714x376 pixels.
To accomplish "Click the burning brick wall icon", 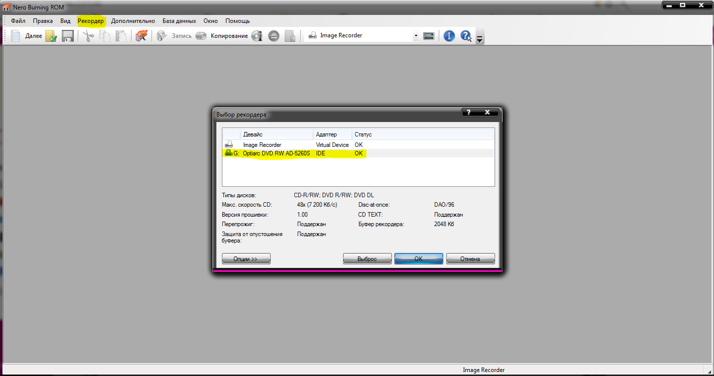I will (x=142, y=36).
